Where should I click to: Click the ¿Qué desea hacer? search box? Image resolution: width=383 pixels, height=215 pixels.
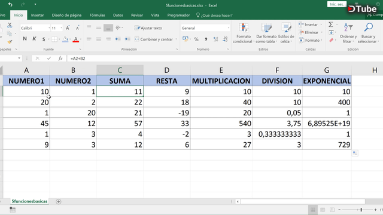point(214,16)
